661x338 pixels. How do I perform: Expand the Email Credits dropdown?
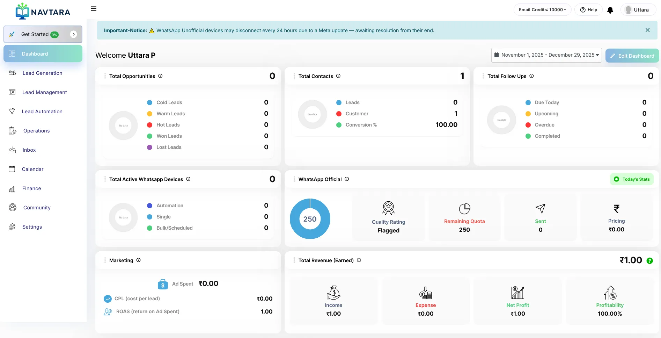[542, 10]
